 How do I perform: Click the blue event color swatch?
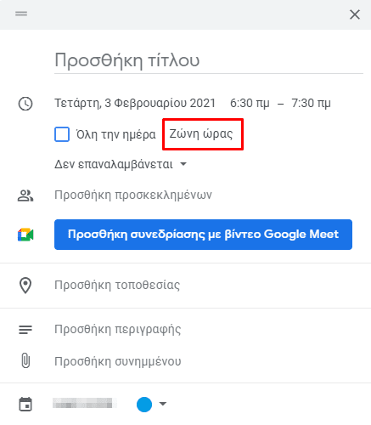144,404
